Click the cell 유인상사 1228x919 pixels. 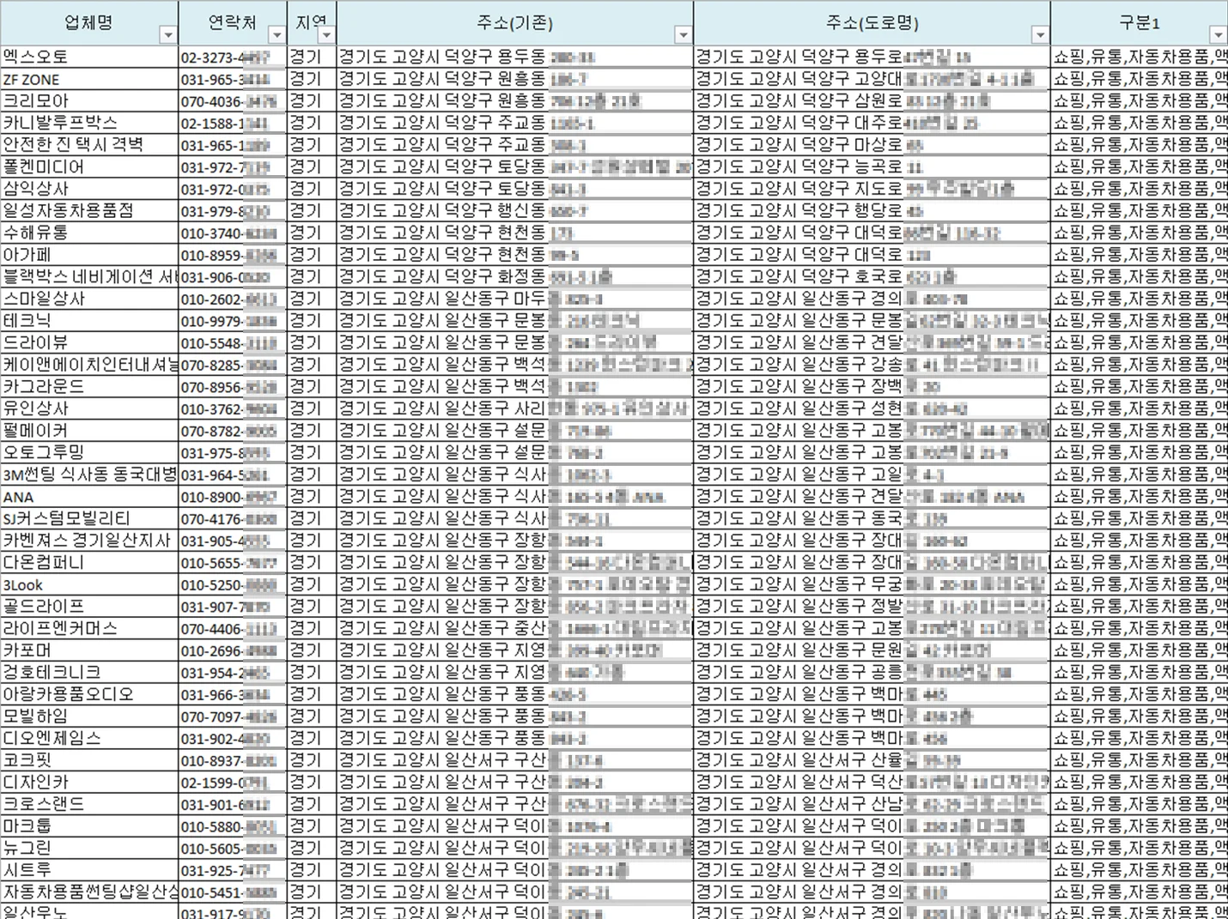click(89, 408)
